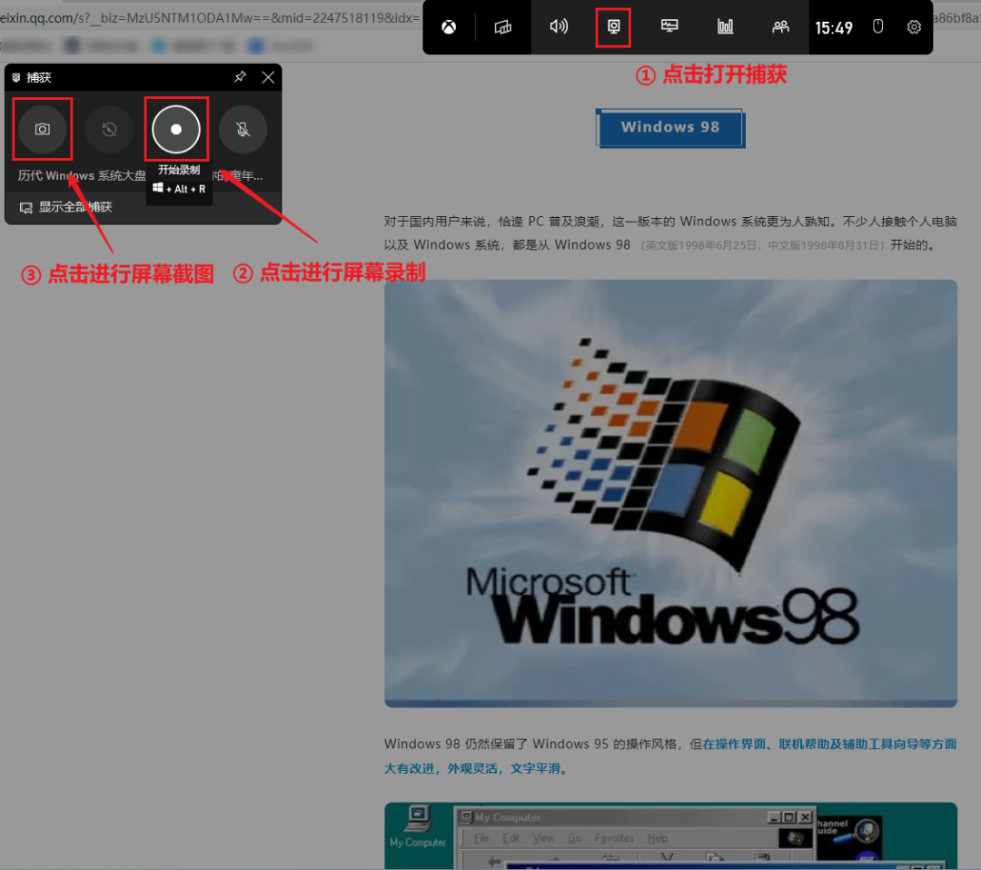Open Game Bar settings gear
This screenshot has height=870, width=981.
click(x=914, y=27)
